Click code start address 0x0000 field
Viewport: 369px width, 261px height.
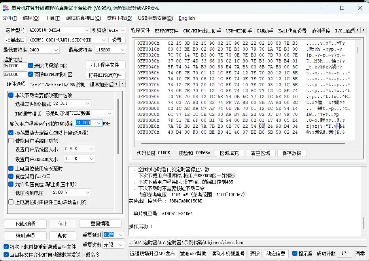[x=15, y=66]
